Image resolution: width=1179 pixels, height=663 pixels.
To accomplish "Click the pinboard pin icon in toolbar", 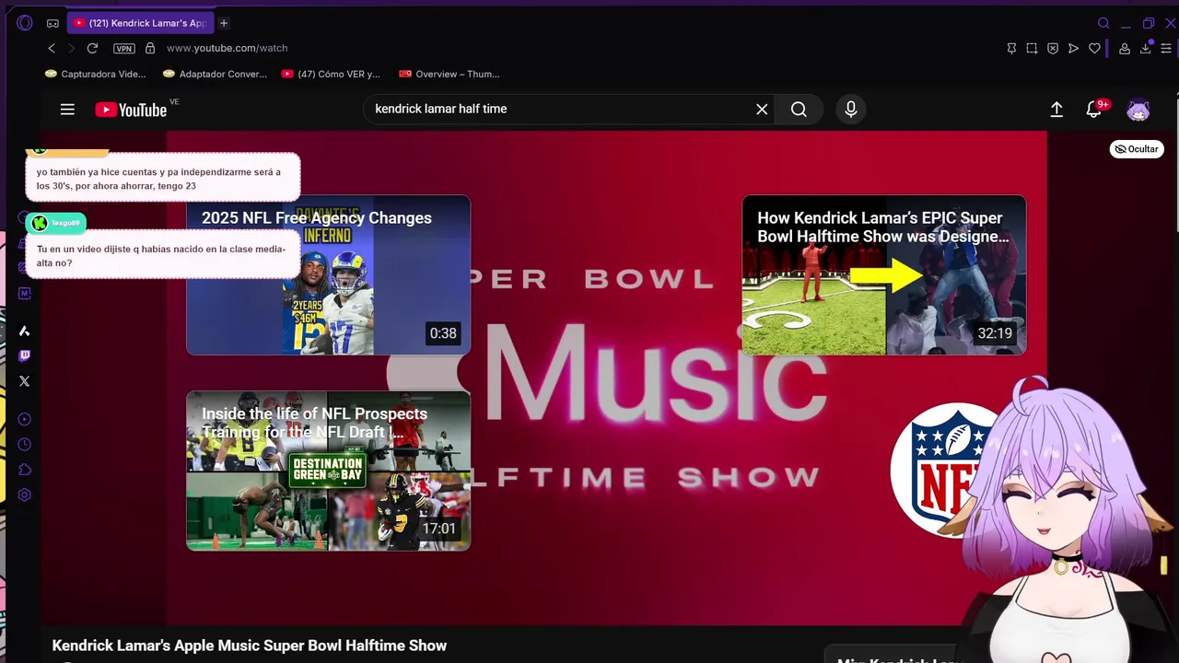I will click(x=1011, y=48).
